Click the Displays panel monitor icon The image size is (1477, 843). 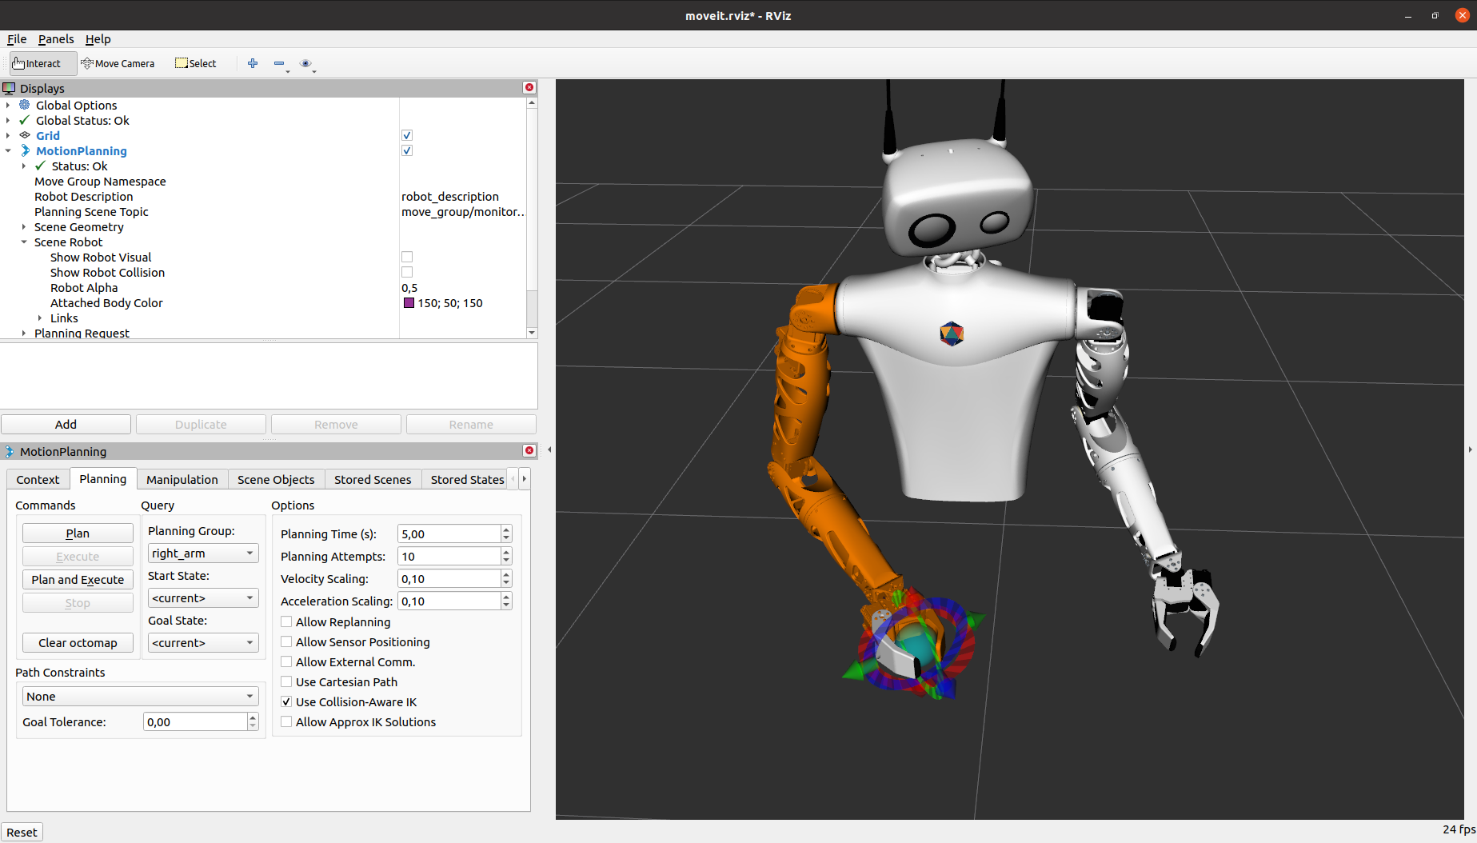pos(10,88)
